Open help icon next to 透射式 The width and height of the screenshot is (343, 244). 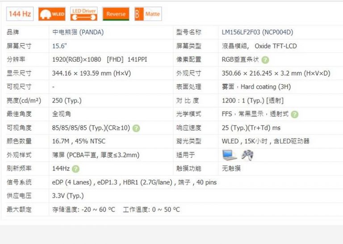pos(294,115)
